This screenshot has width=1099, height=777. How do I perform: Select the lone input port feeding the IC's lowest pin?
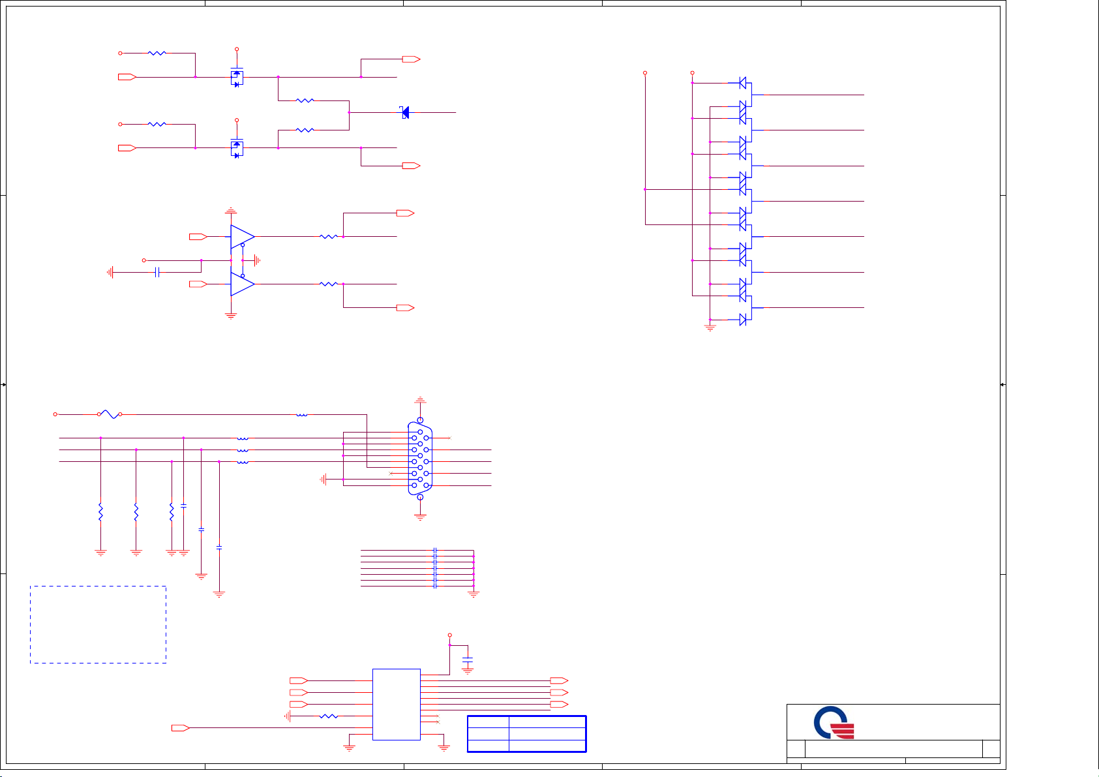(x=181, y=728)
